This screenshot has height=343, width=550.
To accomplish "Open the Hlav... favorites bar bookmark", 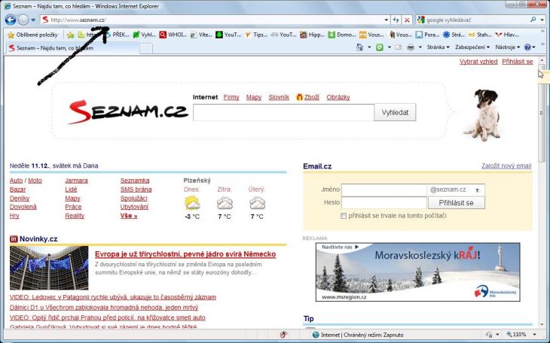I will pos(507,35).
